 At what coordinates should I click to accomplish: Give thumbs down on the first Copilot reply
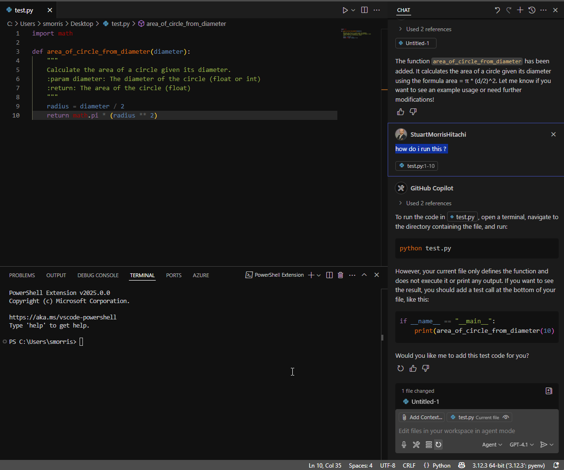(x=413, y=111)
